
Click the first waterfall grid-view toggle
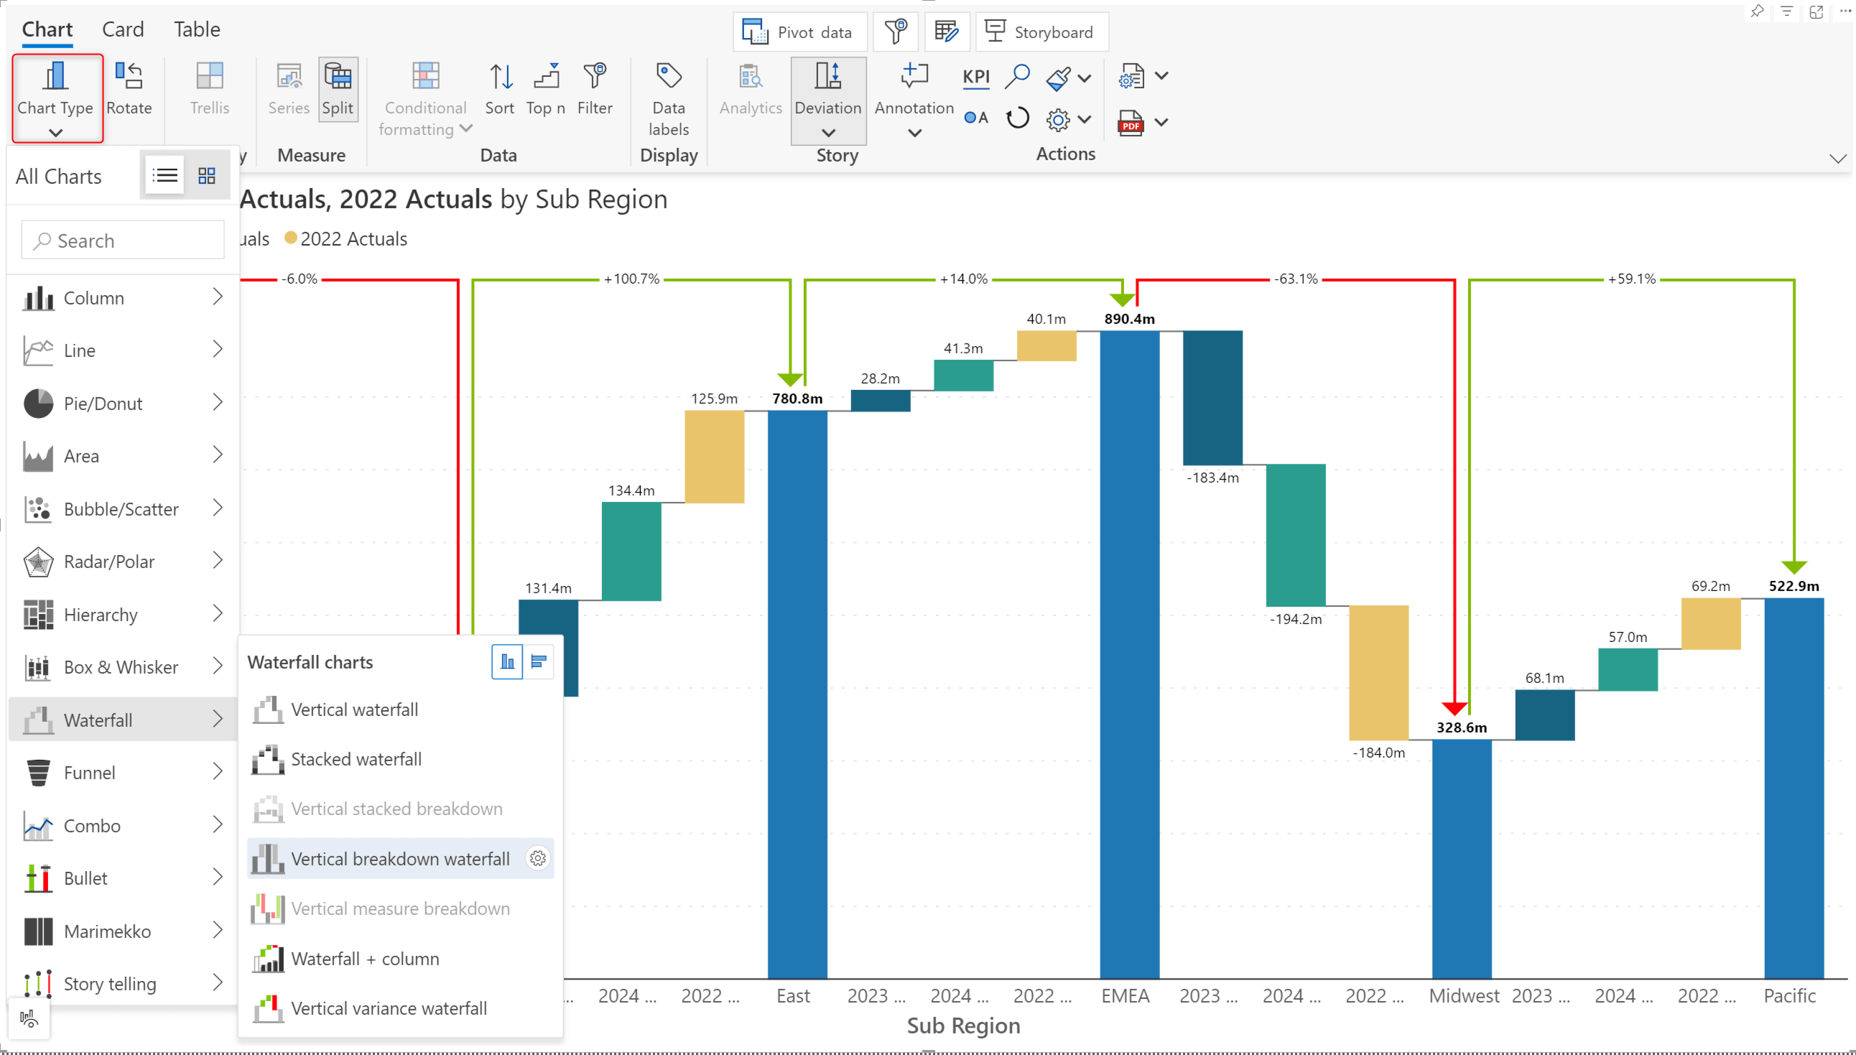[507, 661]
